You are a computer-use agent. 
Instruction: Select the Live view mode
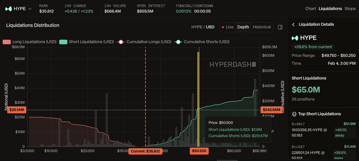pyautogui.click(x=228, y=27)
